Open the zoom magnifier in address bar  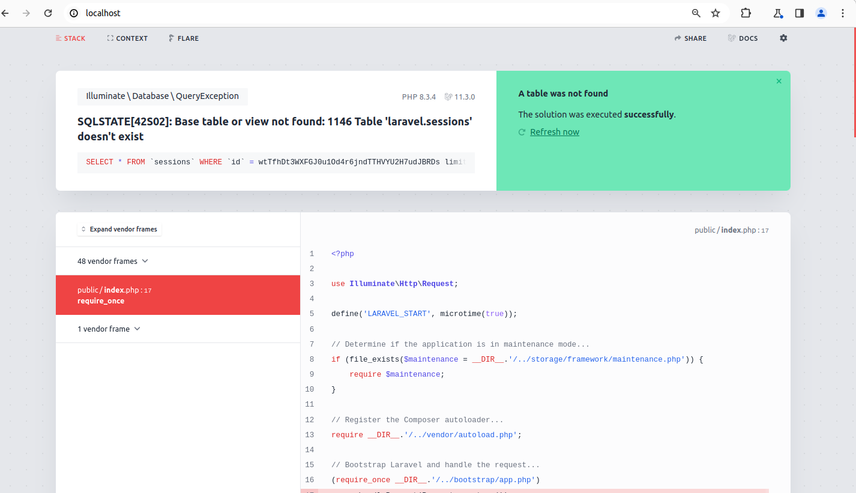(x=696, y=13)
